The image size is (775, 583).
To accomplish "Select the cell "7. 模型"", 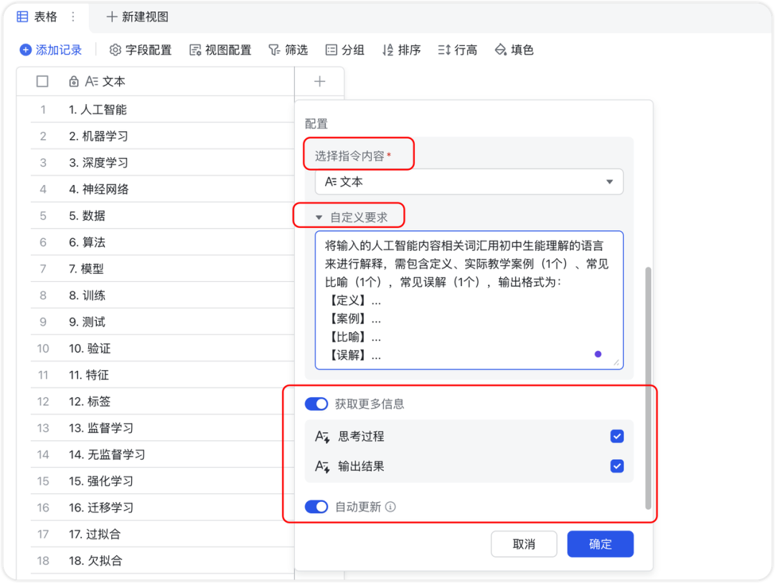I will (162, 269).
